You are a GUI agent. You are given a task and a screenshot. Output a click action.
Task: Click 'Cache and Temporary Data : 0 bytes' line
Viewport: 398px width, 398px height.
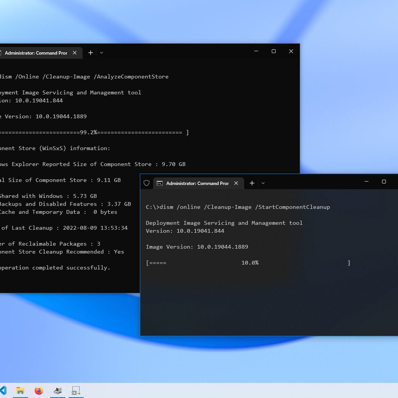pos(59,212)
